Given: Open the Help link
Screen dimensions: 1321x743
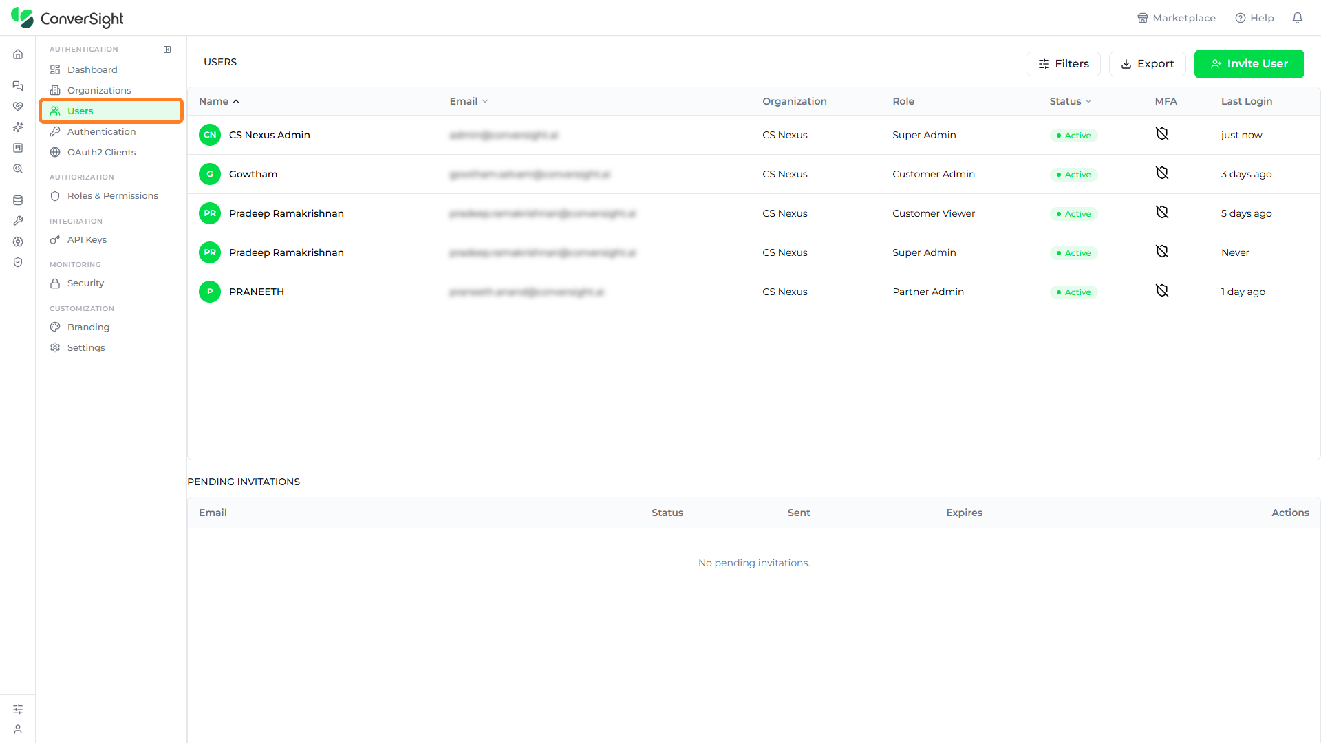Looking at the screenshot, I should click(x=1254, y=18).
